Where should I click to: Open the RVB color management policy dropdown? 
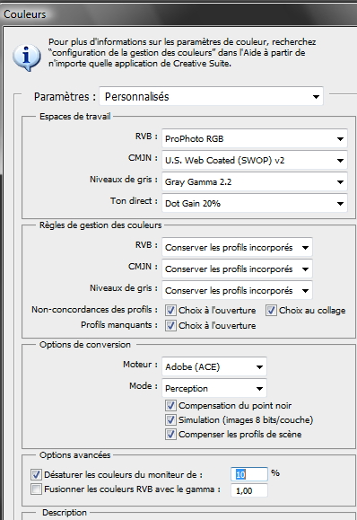pyautogui.click(x=237, y=247)
